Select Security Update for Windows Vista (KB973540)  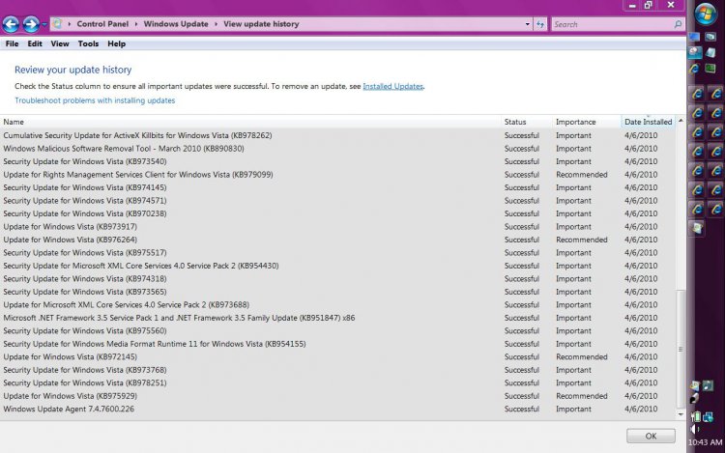pos(337,161)
